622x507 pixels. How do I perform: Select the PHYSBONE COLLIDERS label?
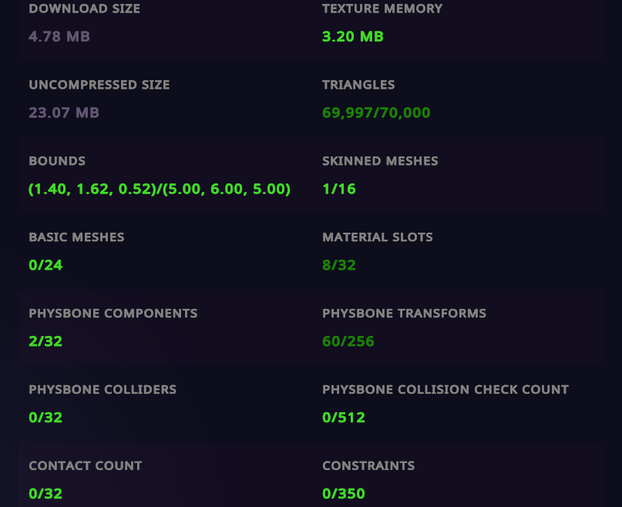(103, 390)
